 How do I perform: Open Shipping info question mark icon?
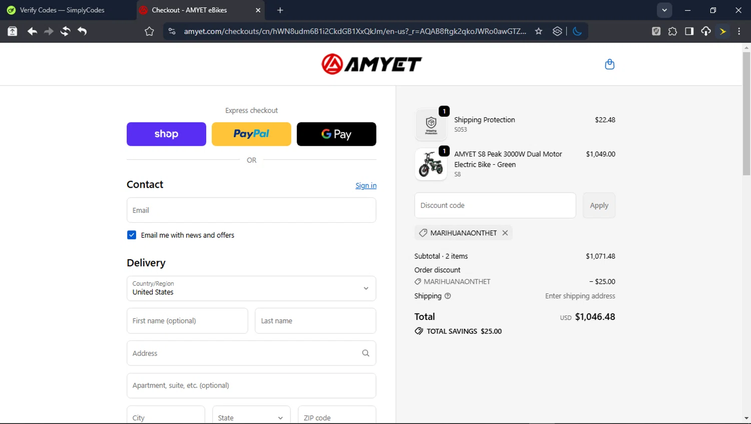pyautogui.click(x=448, y=296)
